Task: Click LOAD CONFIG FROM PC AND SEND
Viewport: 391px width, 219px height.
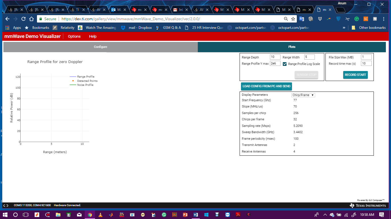Action: [266, 86]
